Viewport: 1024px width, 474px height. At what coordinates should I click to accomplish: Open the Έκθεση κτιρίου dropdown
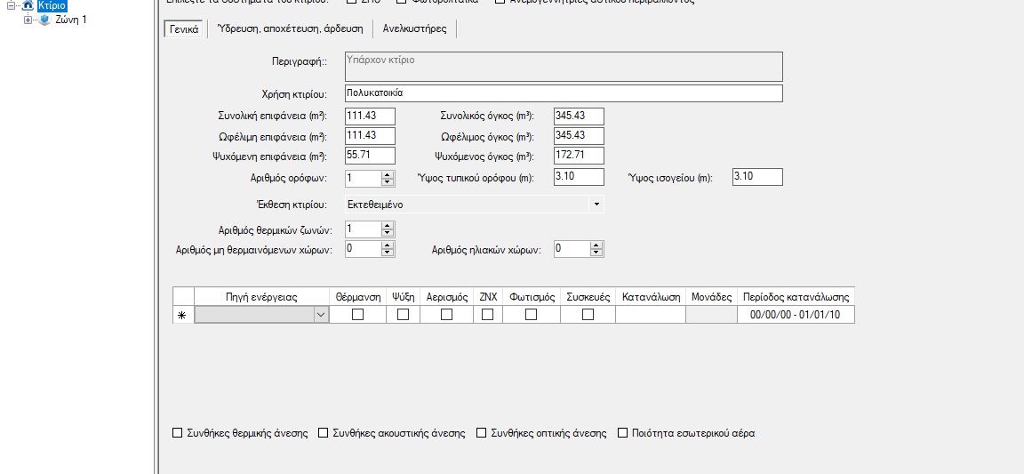[x=596, y=205]
